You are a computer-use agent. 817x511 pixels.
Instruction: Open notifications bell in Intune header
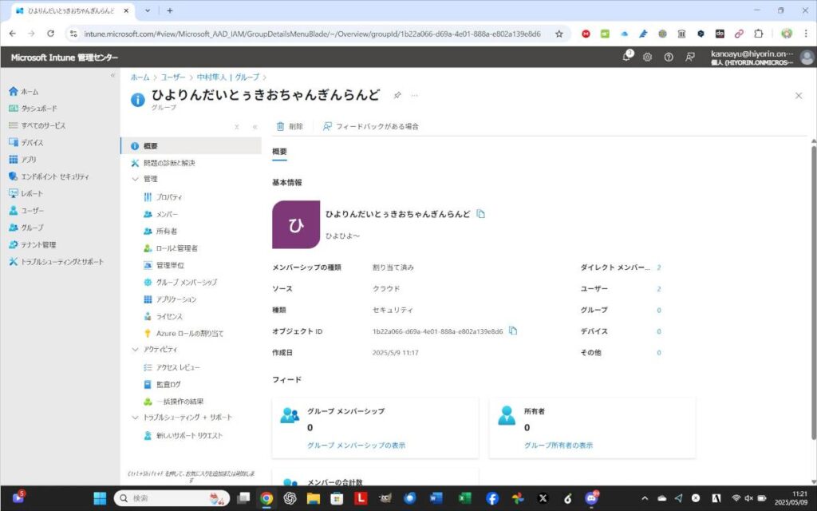[627, 57]
